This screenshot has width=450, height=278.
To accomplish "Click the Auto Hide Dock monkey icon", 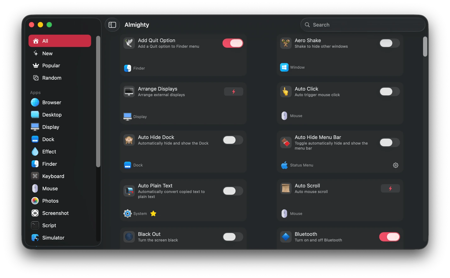I will point(129,140).
